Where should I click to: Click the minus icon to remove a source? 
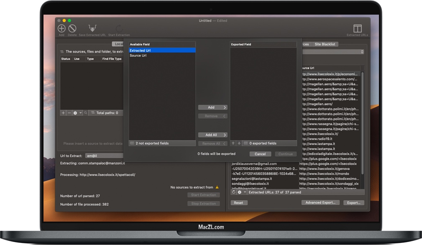[69, 113]
